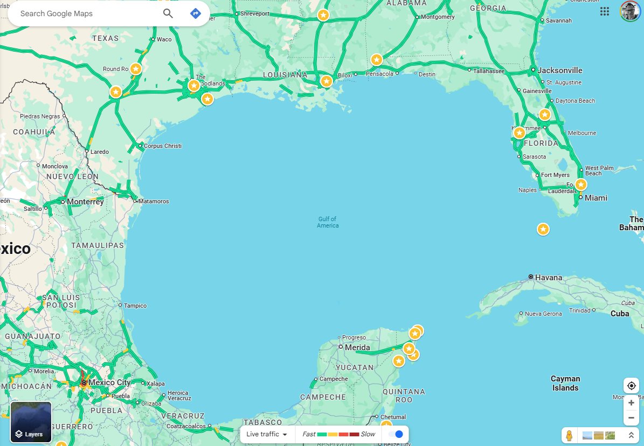Select the Tampico label
Viewport: 644px width, 446px height.
click(x=135, y=306)
